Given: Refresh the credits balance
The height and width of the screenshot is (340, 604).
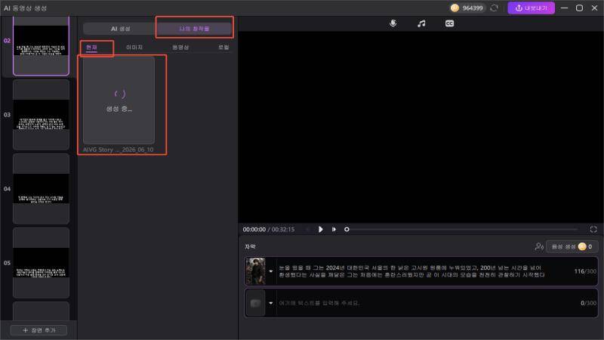Looking at the screenshot, I should click(495, 8).
